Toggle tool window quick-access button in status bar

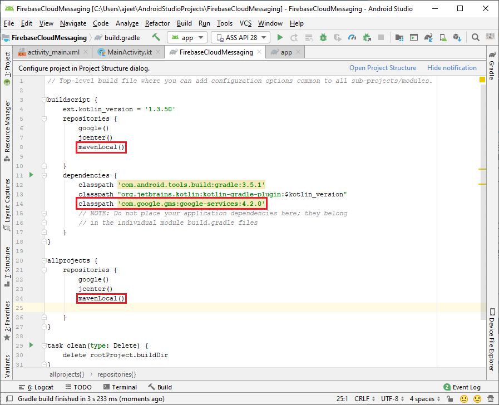[9, 399]
